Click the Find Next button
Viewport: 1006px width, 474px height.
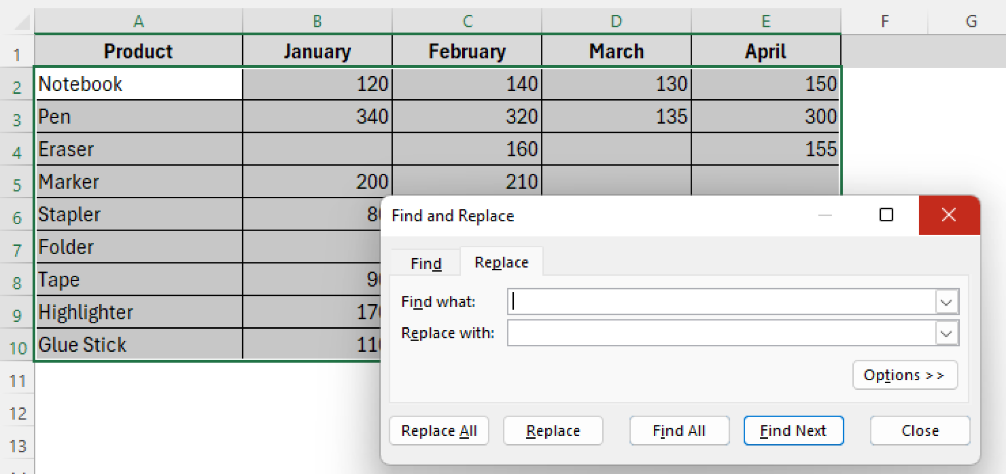[793, 430]
